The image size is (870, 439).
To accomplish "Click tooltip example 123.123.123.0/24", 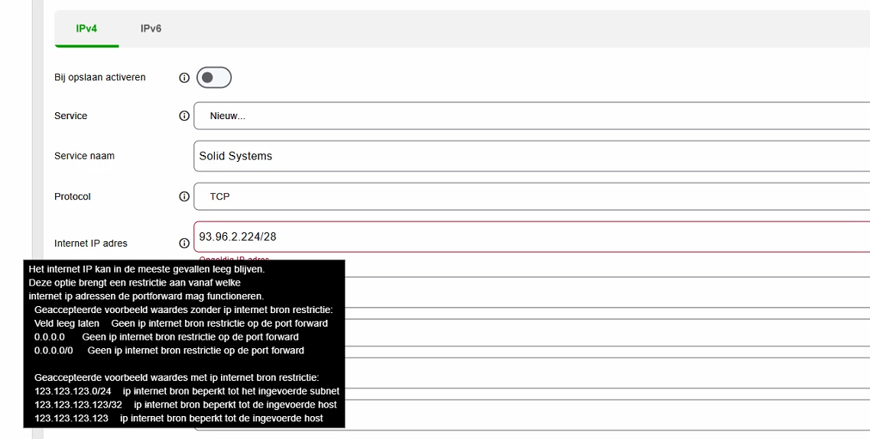I will 73,392.
